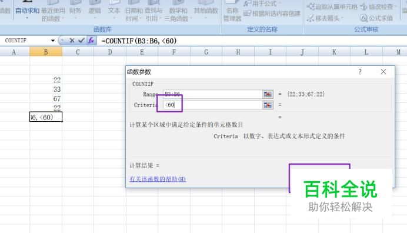Open the Recently Used (最近使用的函数) list
The image size is (407, 233).
[x=53, y=11]
